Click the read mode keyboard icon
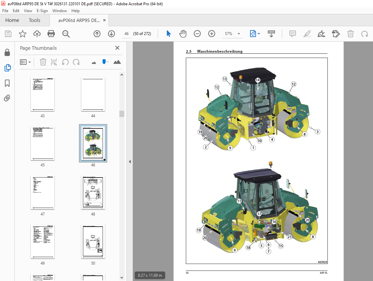The width and height of the screenshot is (373, 281). 271,34
